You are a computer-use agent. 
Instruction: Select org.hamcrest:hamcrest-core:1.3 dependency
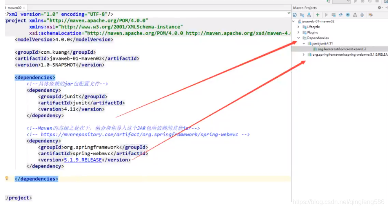coord(342,49)
